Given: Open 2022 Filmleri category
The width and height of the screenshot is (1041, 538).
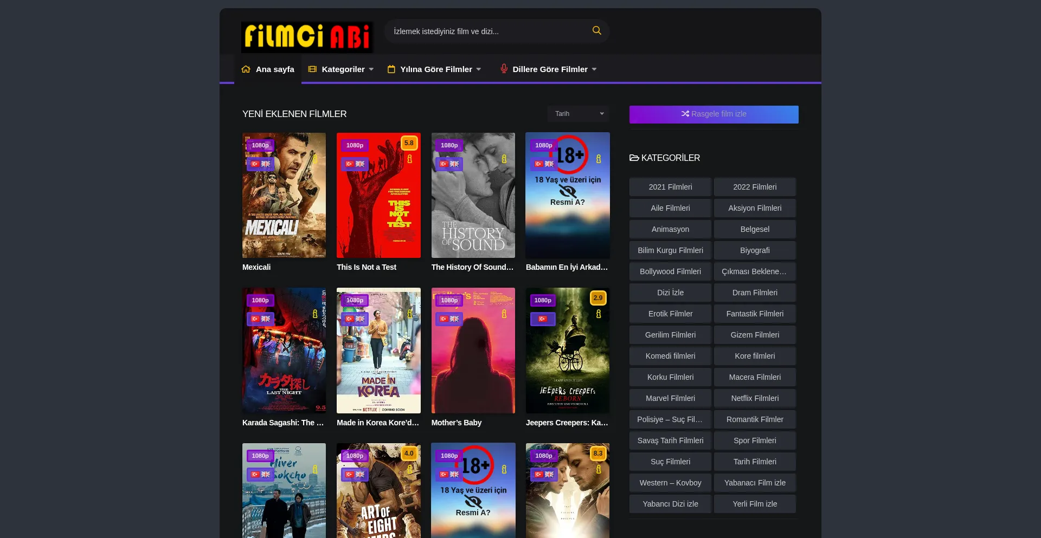Looking at the screenshot, I should pos(755,187).
